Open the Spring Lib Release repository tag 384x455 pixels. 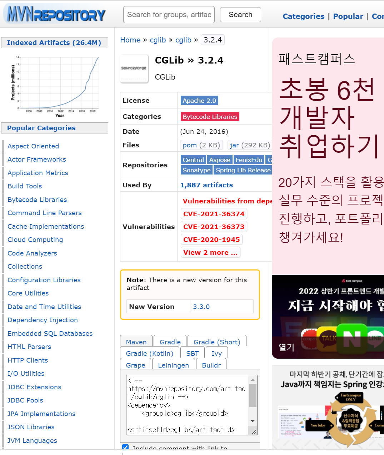click(243, 170)
